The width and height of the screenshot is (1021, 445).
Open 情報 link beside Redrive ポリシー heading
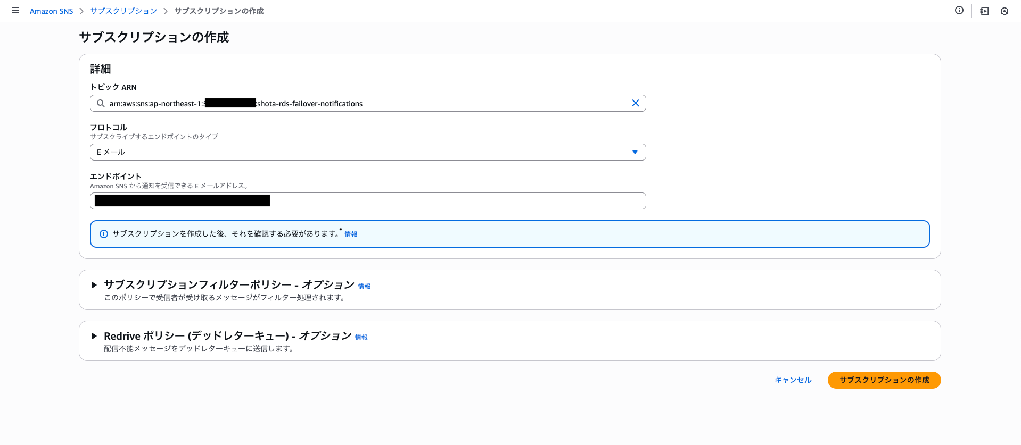(361, 338)
